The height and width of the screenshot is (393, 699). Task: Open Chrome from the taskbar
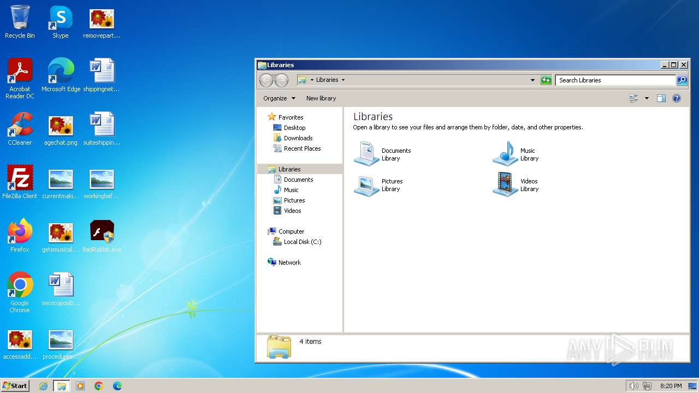pos(99,386)
